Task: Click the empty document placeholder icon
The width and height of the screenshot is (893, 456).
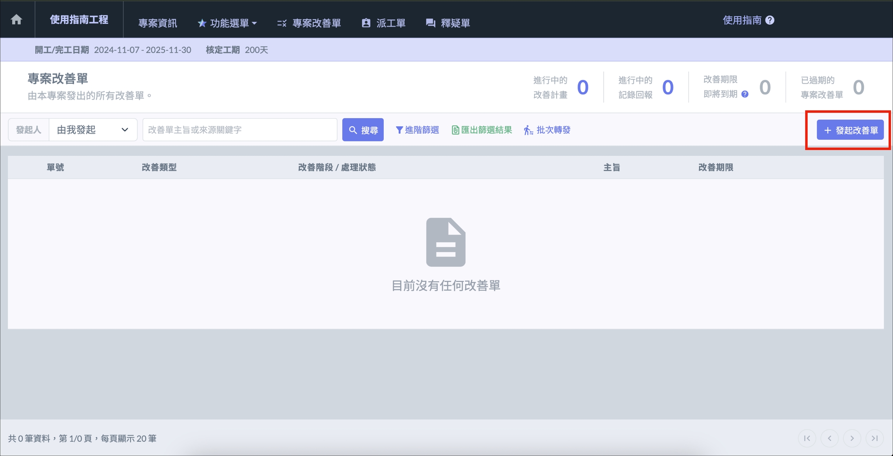Action: pos(446,242)
